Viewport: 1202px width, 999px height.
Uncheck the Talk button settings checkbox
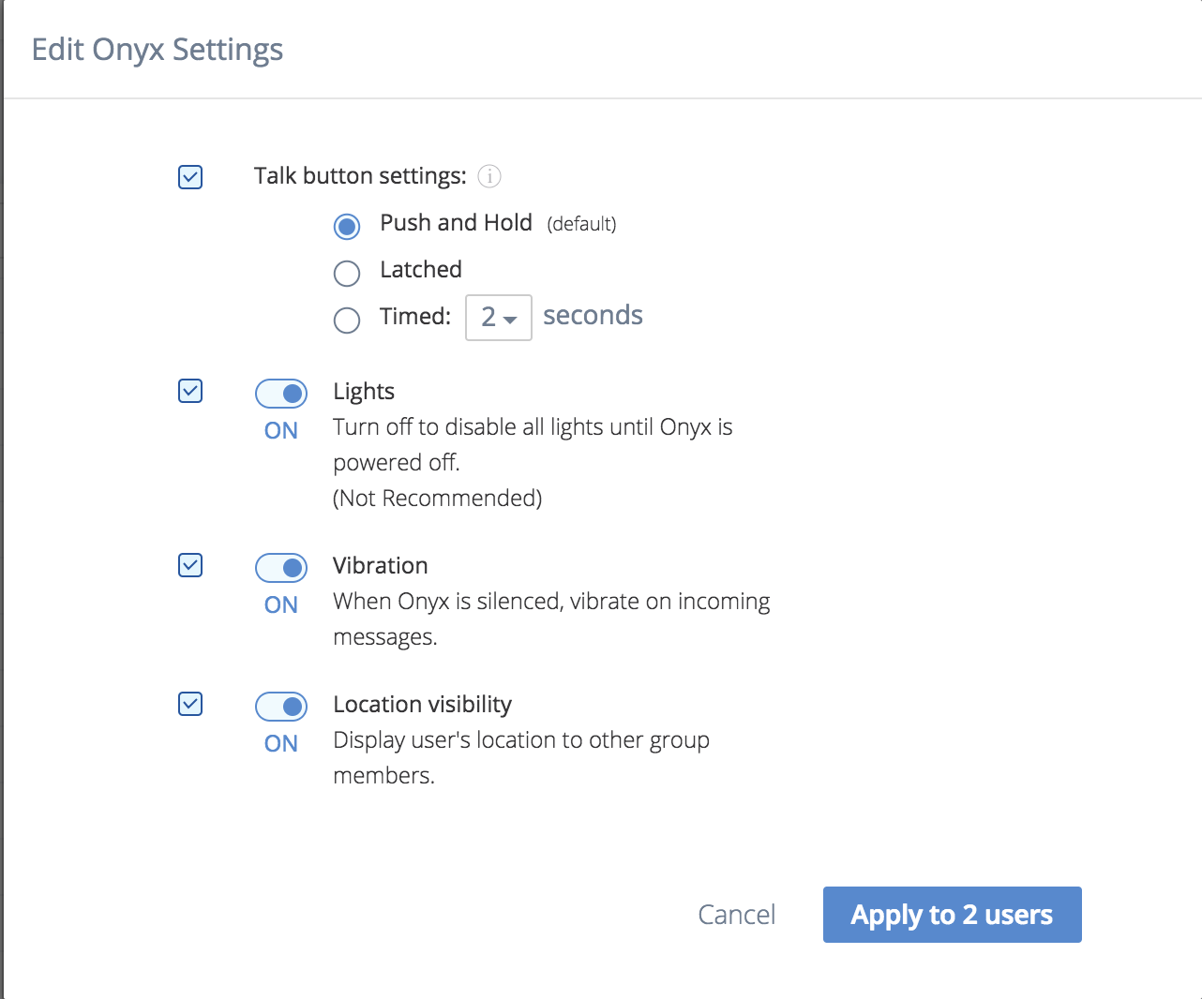(190, 177)
